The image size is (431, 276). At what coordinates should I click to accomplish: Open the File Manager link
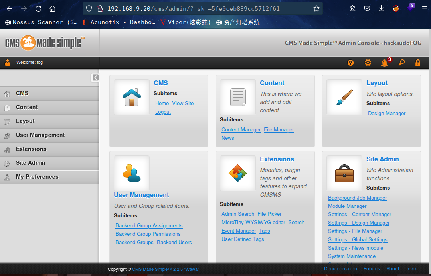click(x=279, y=130)
